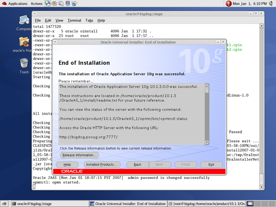Click the terminal scrollbar down arrow
Image resolution: width=276 pixels, height=207 pixels.
261,187
